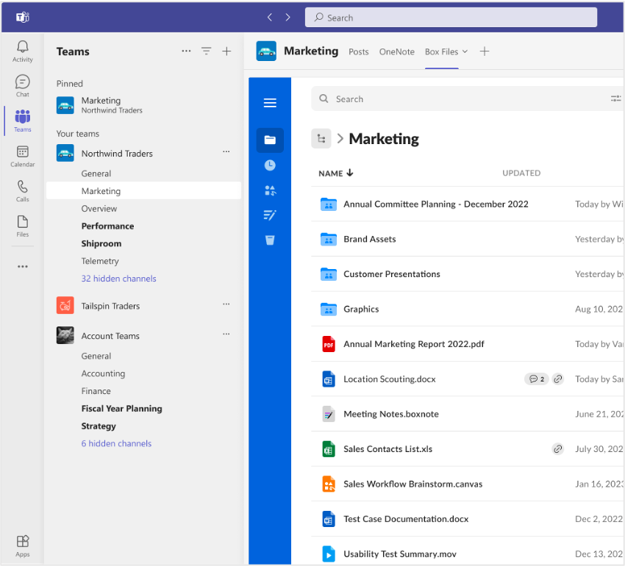Expand the Box Files tab dropdown
The height and width of the screenshot is (566, 625).
[x=465, y=52]
